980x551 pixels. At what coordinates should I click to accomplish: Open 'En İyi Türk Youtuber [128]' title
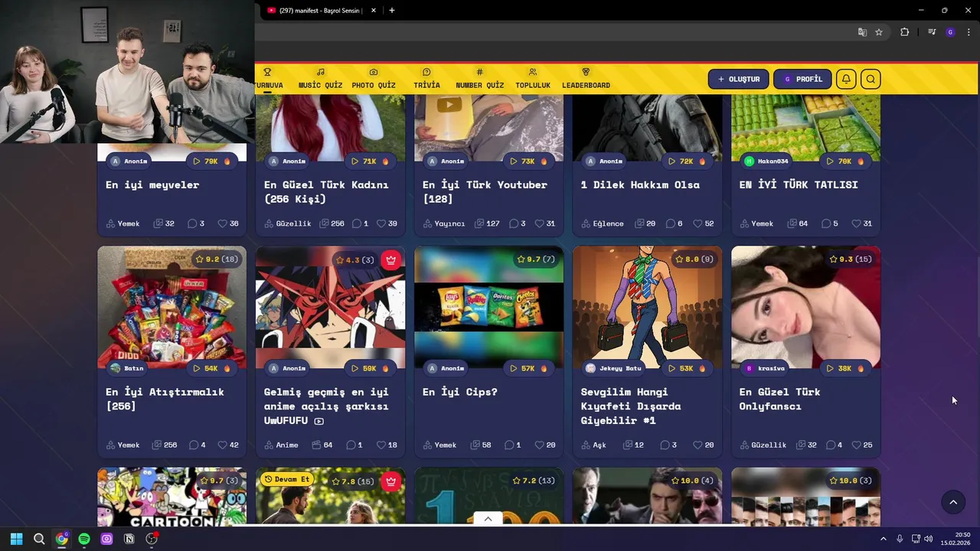485,191
